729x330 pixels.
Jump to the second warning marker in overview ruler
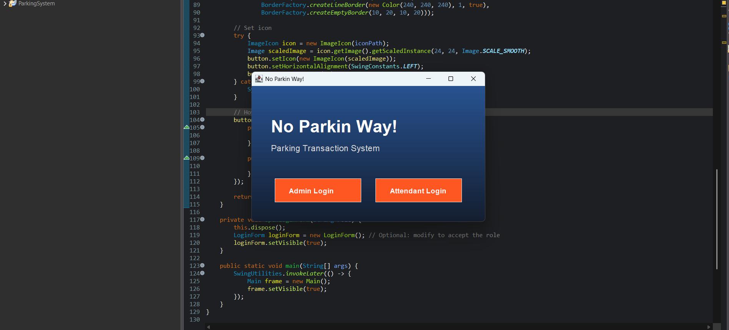click(724, 43)
